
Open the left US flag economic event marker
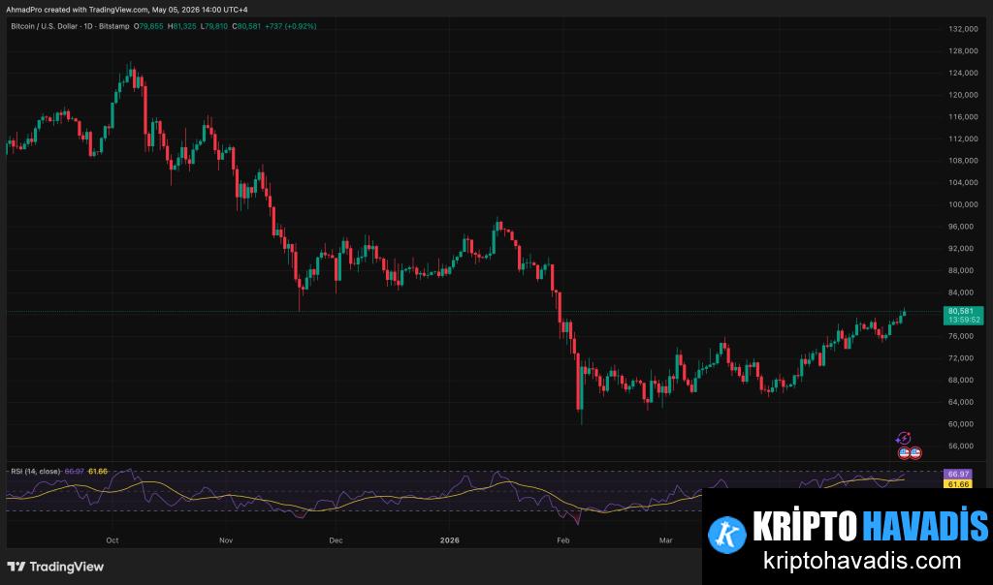(905, 453)
